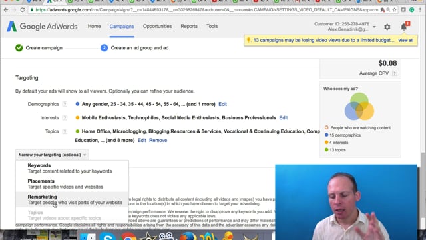
Task: Open help icon beside Demographics
Action: coord(65,104)
